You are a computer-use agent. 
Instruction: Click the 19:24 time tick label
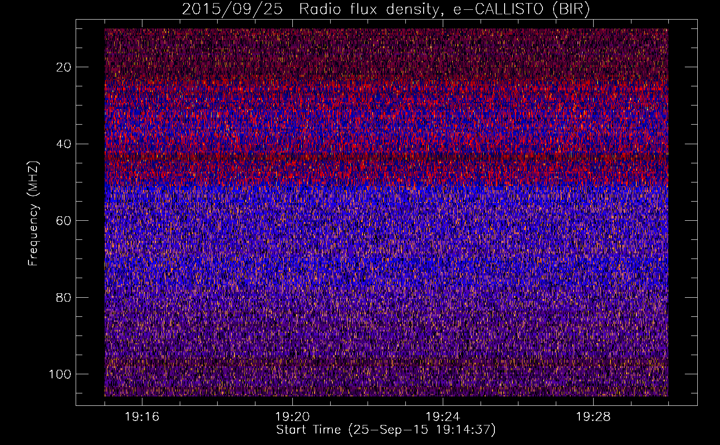443,417
